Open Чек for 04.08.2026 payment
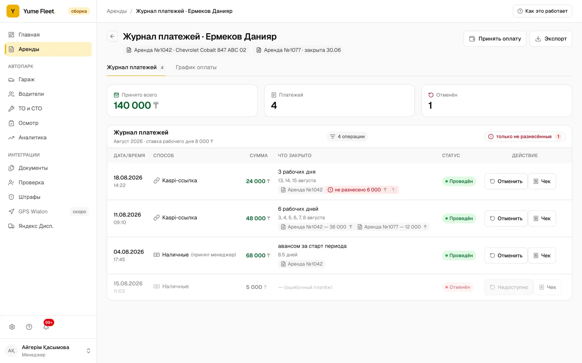This screenshot has height=363, width=582. pyautogui.click(x=542, y=256)
